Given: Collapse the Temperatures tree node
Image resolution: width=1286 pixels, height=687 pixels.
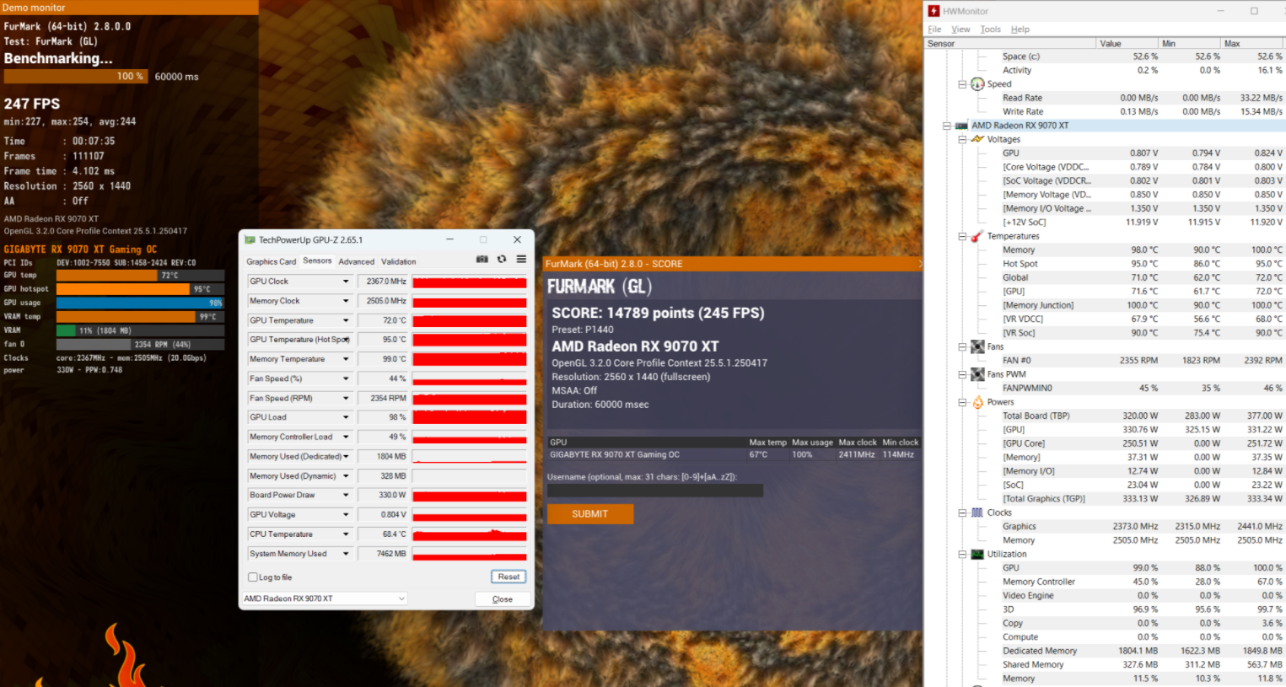Looking at the screenshot, I should pyautogui.click(x=962, y=236).
